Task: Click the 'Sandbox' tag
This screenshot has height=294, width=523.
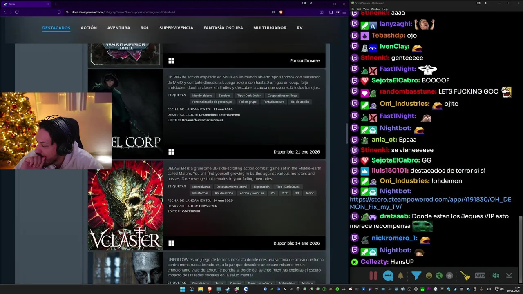Action: tap(224, 96)
